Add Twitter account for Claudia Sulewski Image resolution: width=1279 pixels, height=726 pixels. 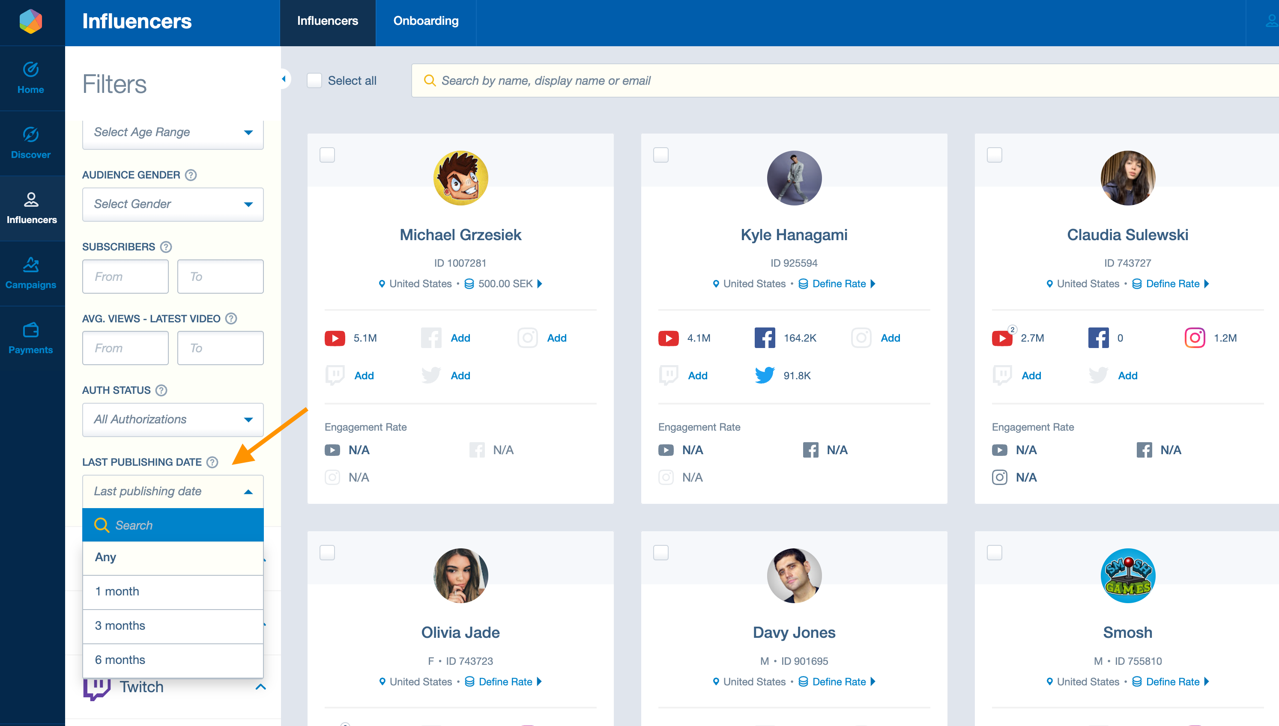[1128, 375]
